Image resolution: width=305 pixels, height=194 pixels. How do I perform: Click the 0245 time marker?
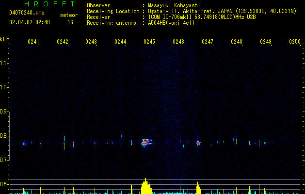(x=149, y=42)
